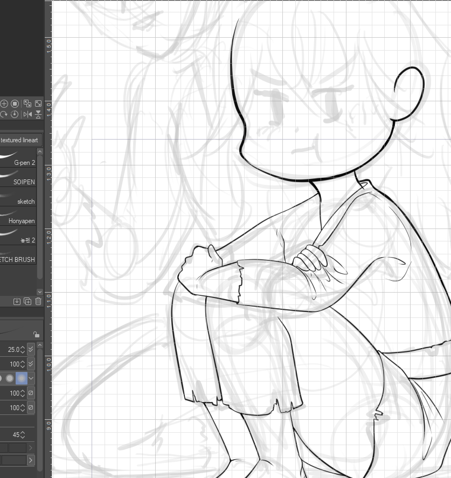Open the textured lineart sub tool group
This screenshot has height=478, width=451.
(x=19, y=140)
